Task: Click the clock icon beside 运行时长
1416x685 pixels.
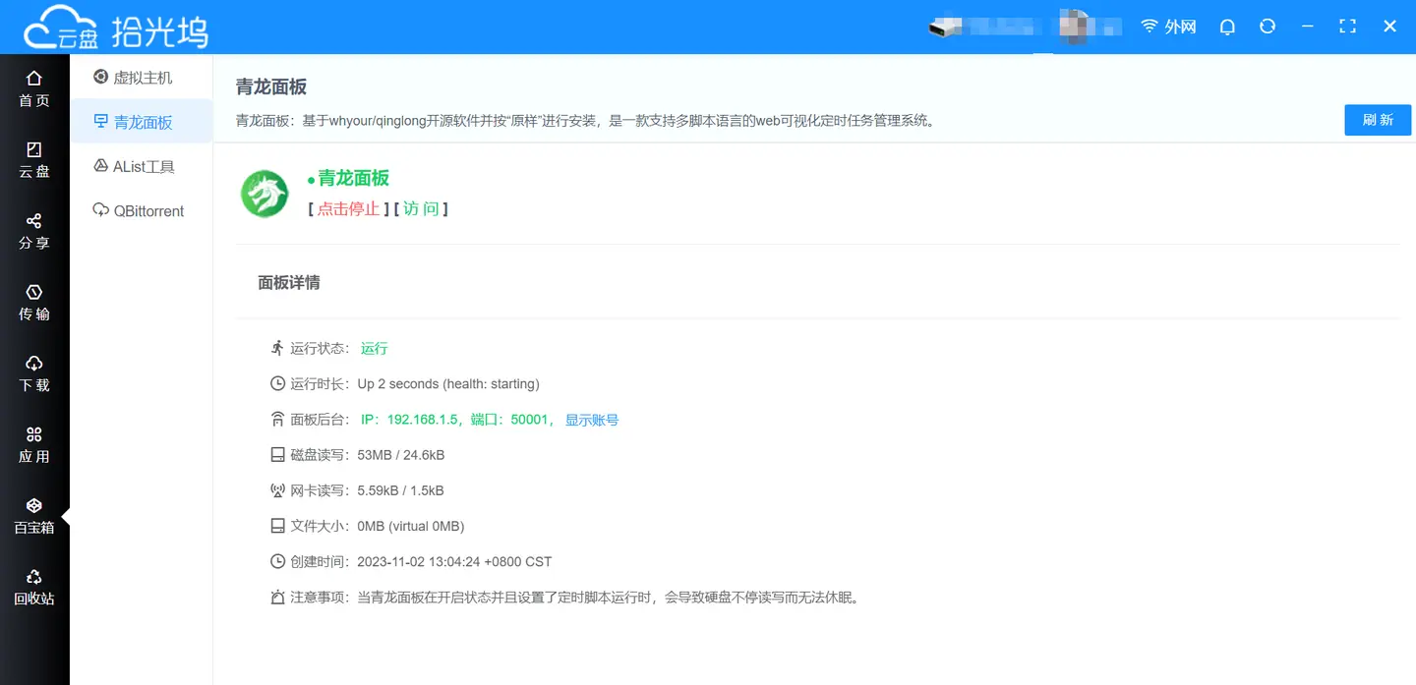Action: 277,383
